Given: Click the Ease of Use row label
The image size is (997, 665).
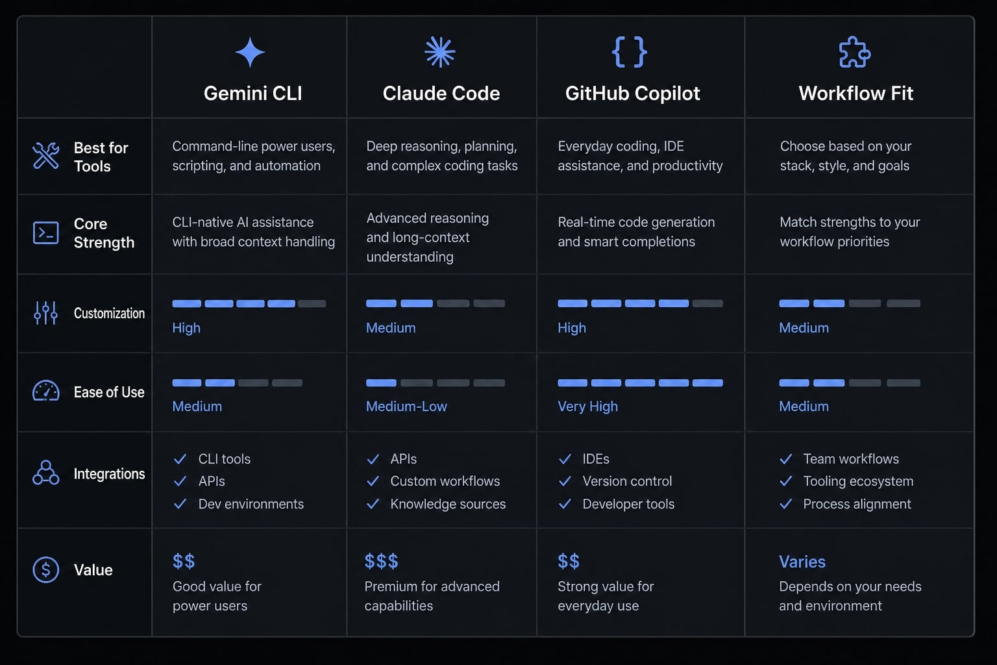Looking at the screenshot, I should coord(109,392).
